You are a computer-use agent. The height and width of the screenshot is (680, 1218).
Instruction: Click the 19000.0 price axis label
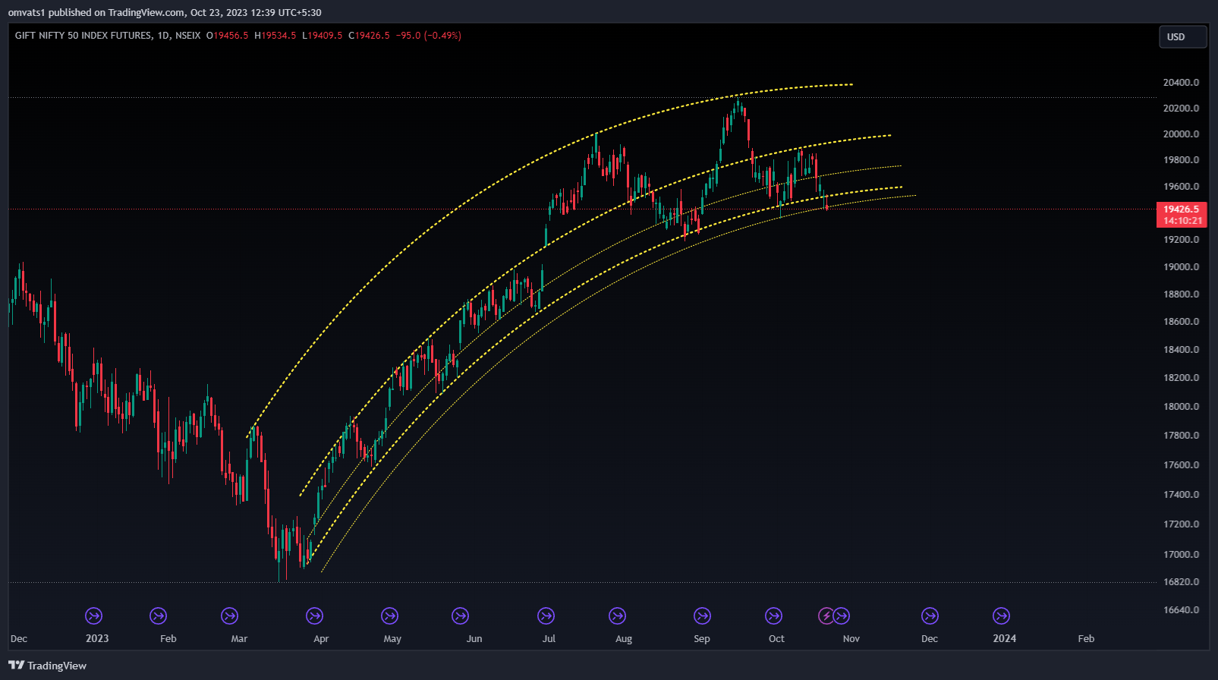1181,266
